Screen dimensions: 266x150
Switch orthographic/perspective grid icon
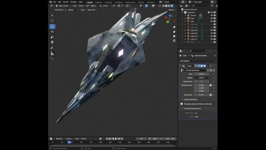click(174, 40)
